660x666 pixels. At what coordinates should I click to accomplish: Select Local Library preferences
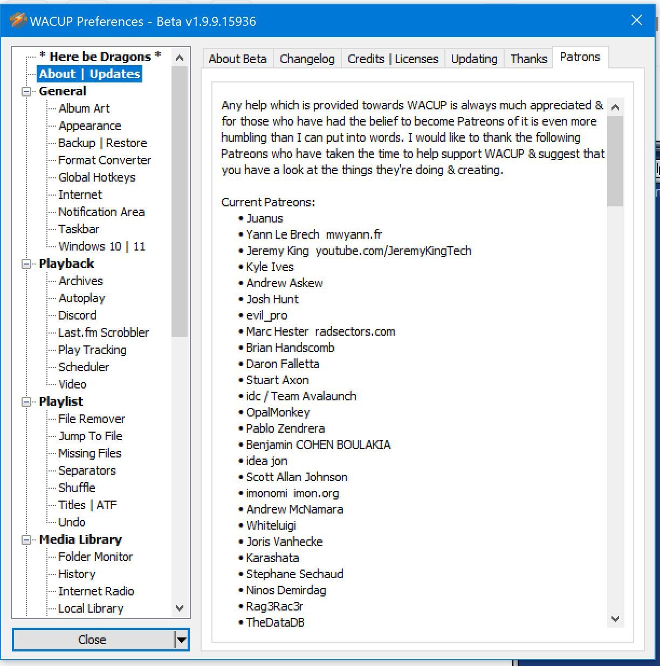pos(91,608)
